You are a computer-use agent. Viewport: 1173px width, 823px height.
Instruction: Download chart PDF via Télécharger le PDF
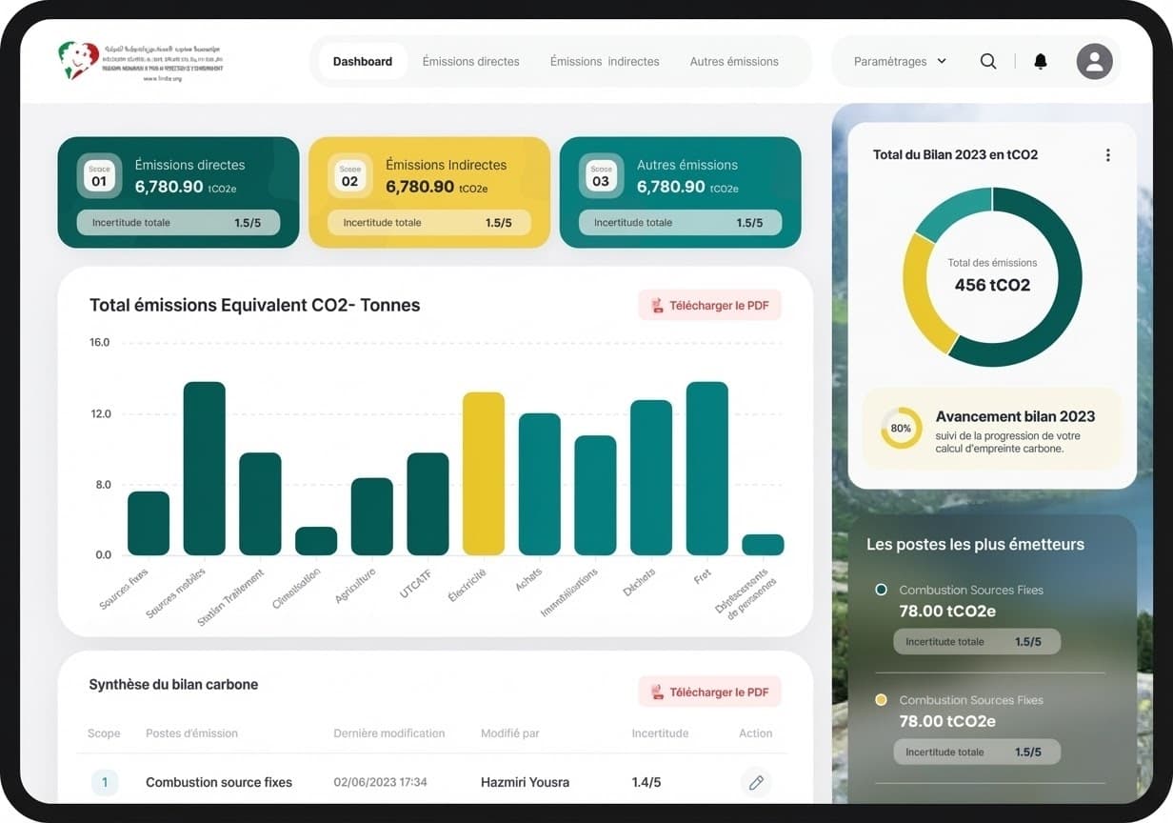tap(709, 306)
